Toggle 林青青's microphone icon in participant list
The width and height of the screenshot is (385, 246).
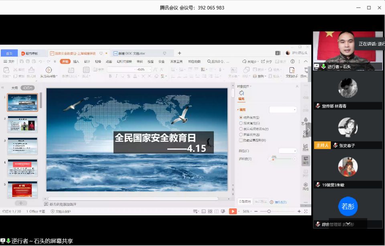pos(318,106)
